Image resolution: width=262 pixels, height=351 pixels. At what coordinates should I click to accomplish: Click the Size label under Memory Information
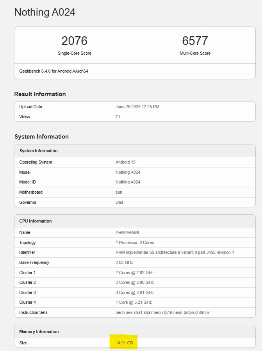click(23, 343)
